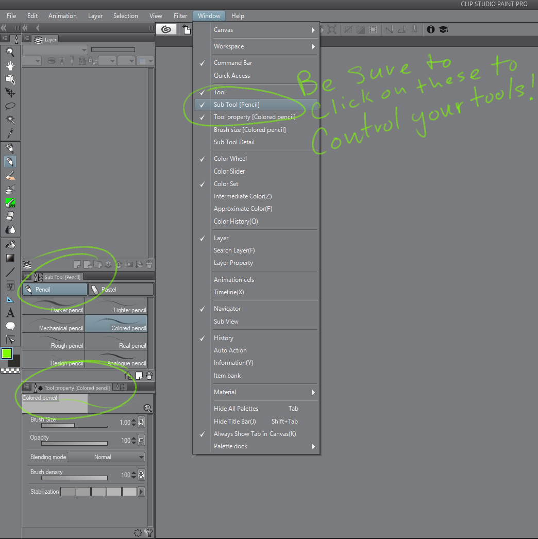Select the Pencil tool in the toolbar
The height and width of the screenshot is (539, 538).
click(x=10, y=162)
